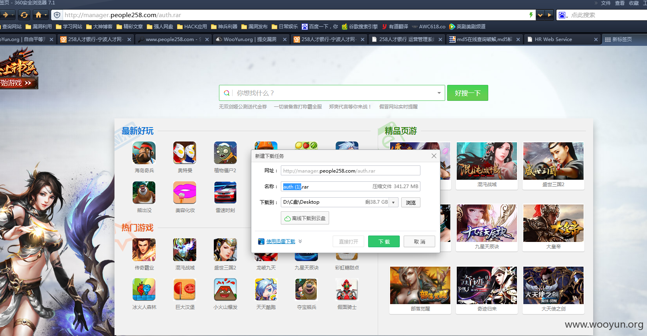This screenshot has width=647, height=336.
Task: Click the new tab grid icon 新标签页
Action: click(x=608, y=39)
